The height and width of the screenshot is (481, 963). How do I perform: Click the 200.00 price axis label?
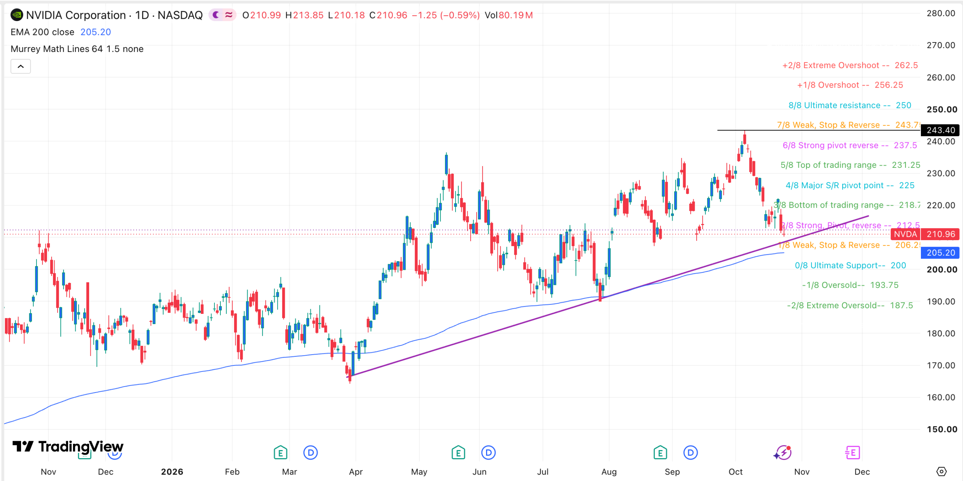pyautogui.click(x=942, y=269)
